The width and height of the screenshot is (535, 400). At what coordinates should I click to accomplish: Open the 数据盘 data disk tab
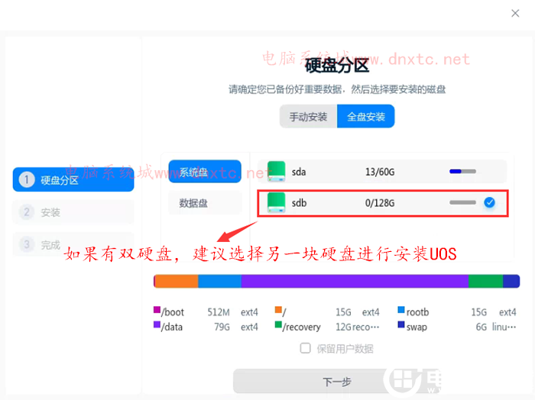pyautogui.click(x=205, y=203)
